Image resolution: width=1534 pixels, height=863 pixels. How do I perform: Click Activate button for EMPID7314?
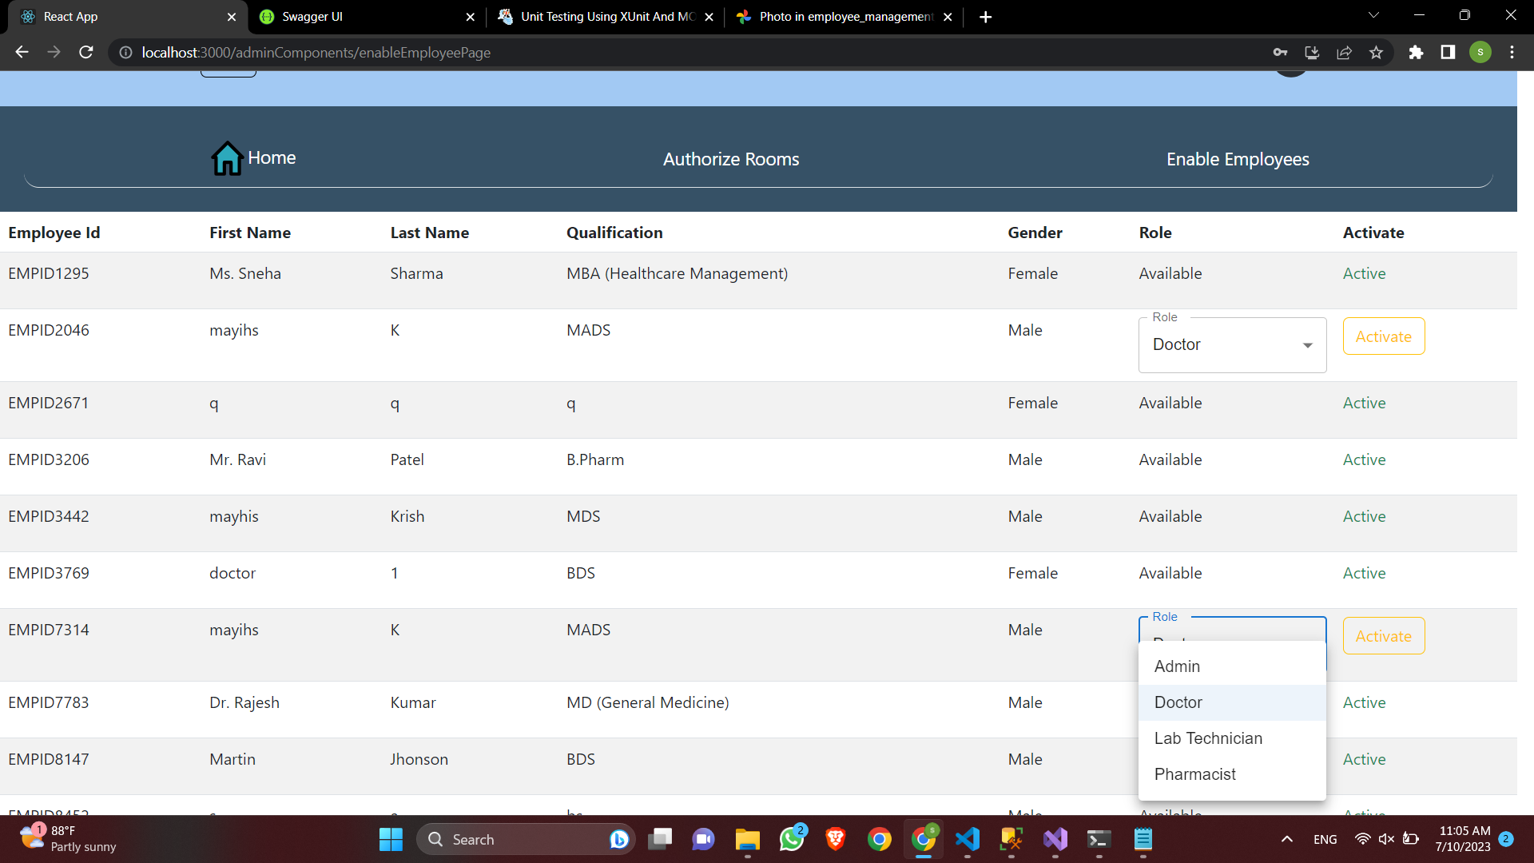1383,636
